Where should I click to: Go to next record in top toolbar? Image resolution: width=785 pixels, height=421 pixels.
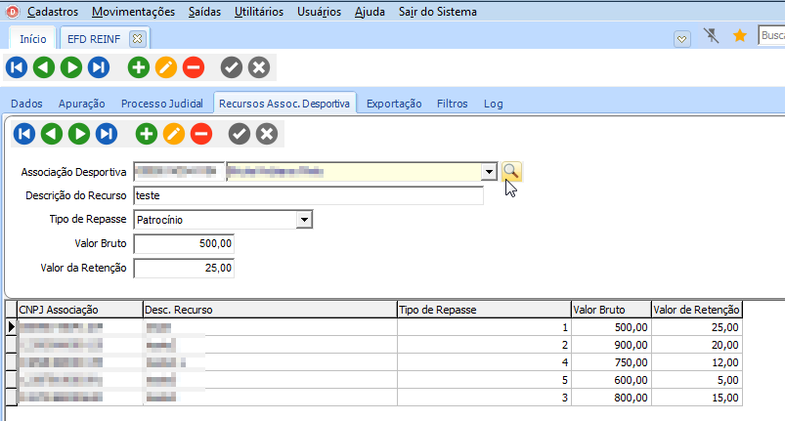pyautogui.click(x=71, y=67)
